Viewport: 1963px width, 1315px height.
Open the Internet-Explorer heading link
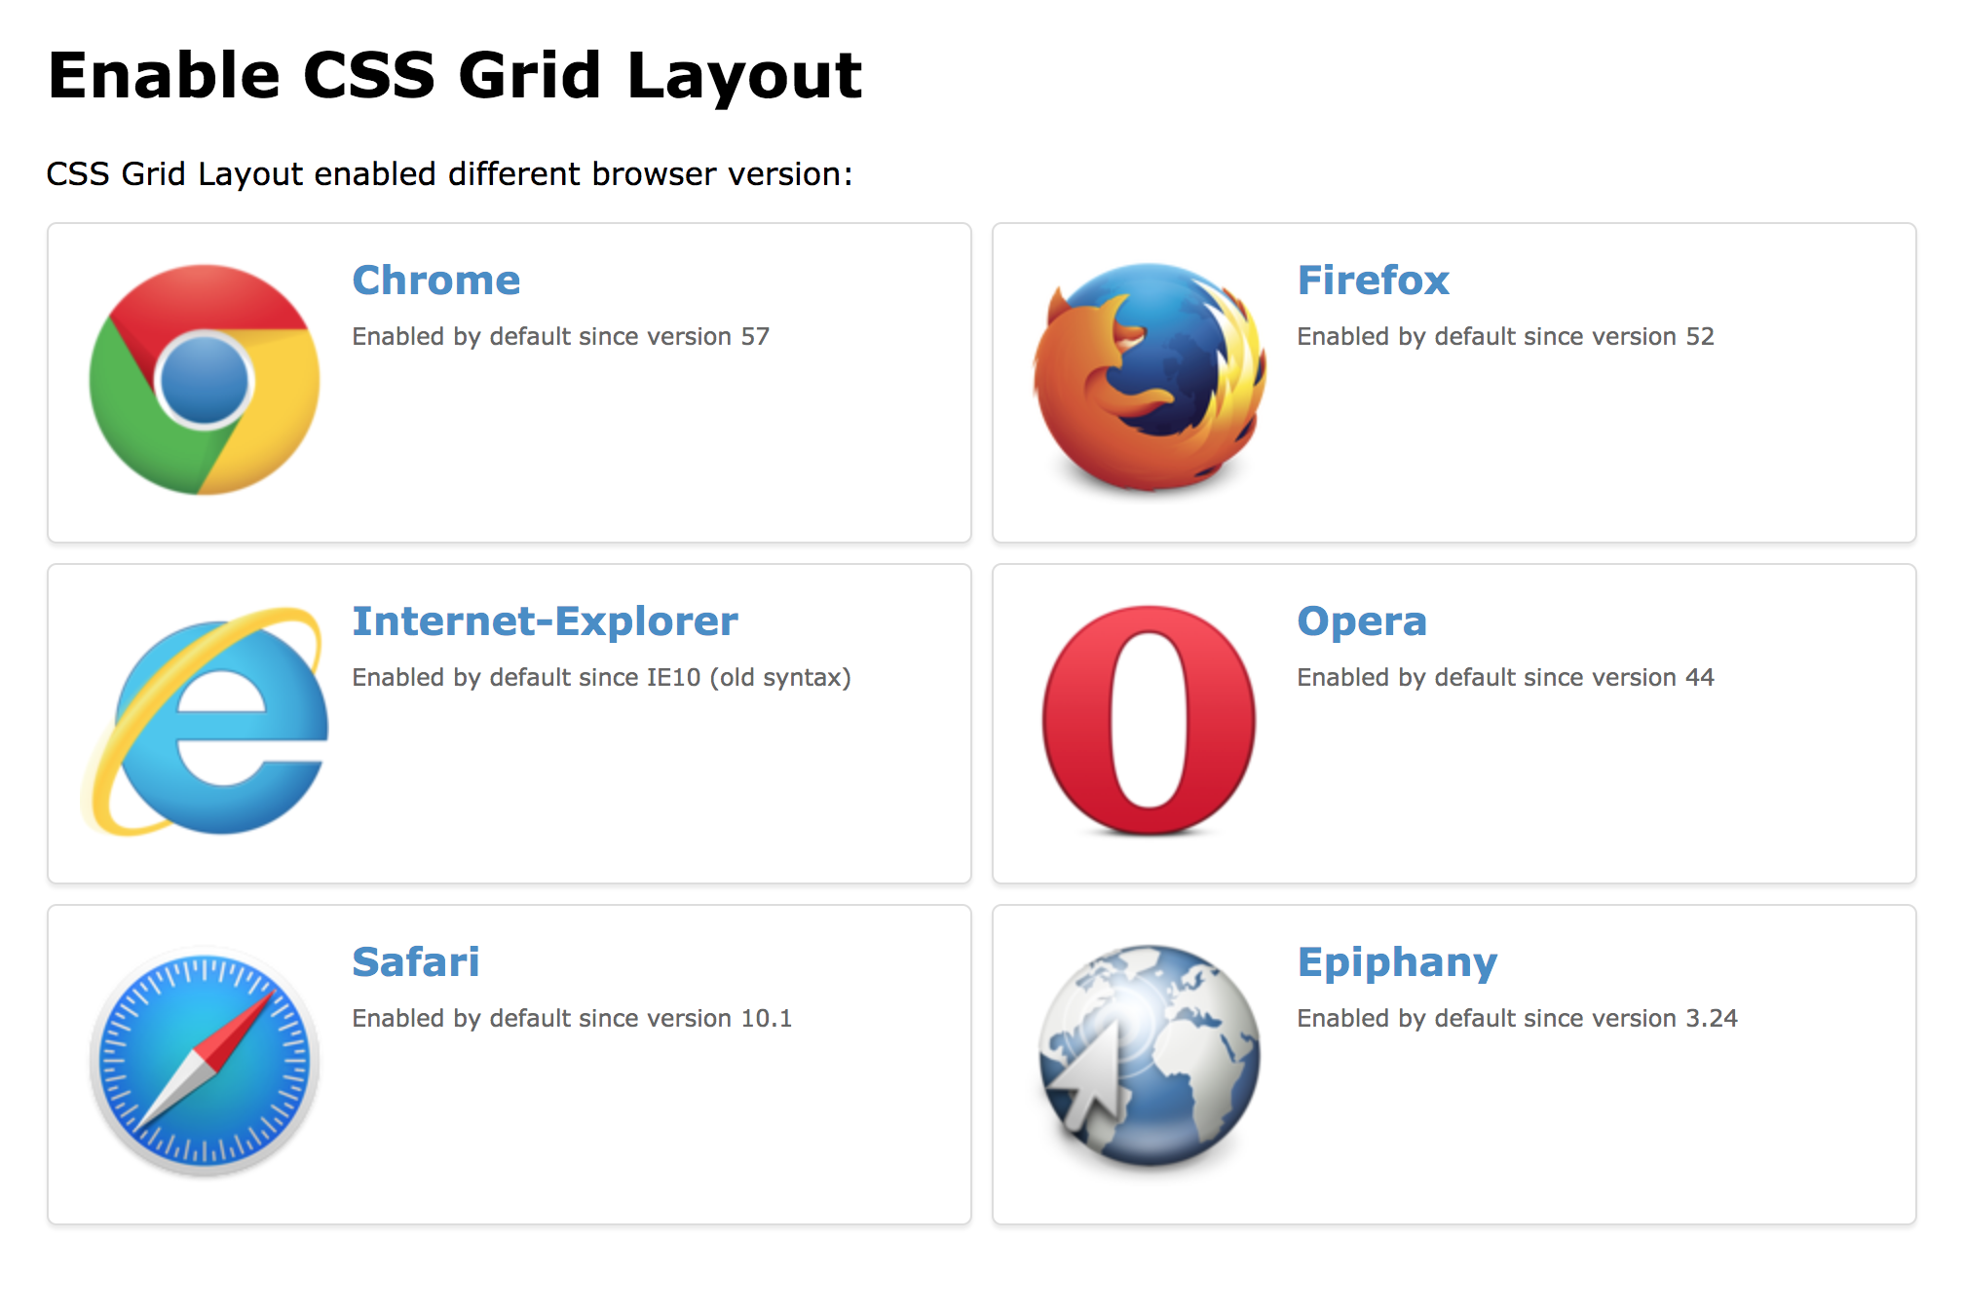tap(546, 621)
